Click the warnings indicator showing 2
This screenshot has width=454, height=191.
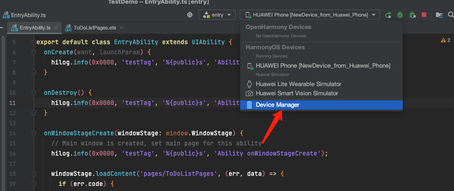(445, 40)
